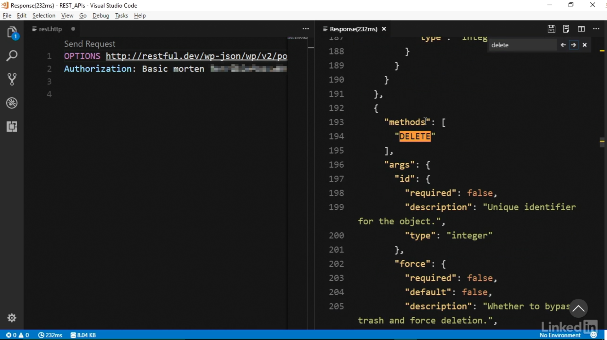Click the unsaved-changes dot on rest.http tab
The width and height of the screenshot is (607, 340).
click(x=73, y=29)
